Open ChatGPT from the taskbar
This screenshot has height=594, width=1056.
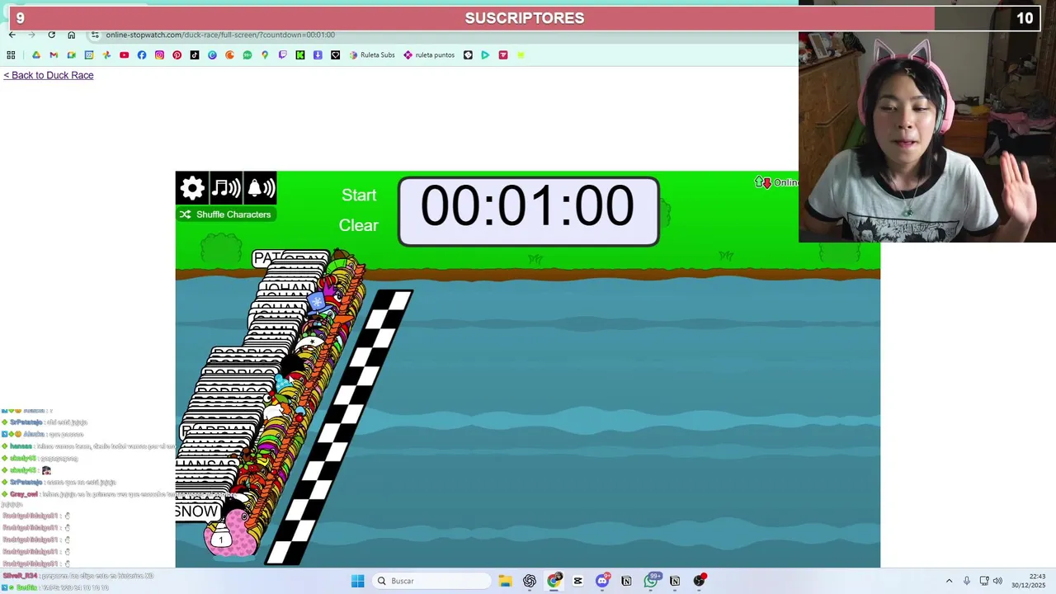coord(529,581)
